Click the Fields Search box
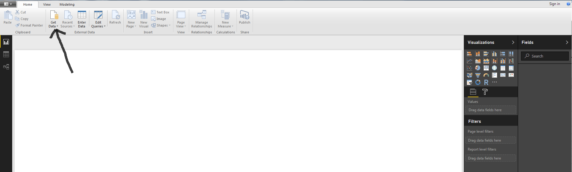Viewport: 572px width, 172px height. click(545, 56)
